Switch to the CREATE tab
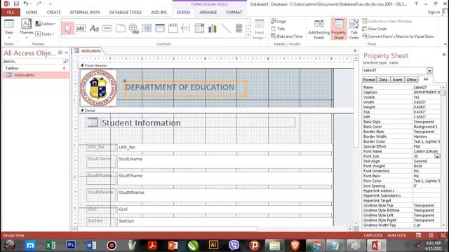This screenshot has width=449, height=252. point(54,13)
